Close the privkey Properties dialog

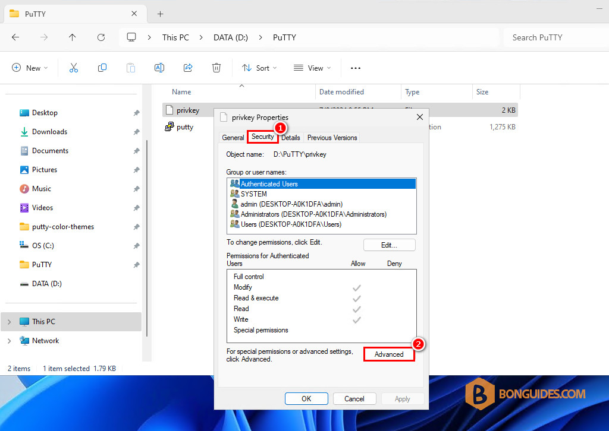[419, 117]
